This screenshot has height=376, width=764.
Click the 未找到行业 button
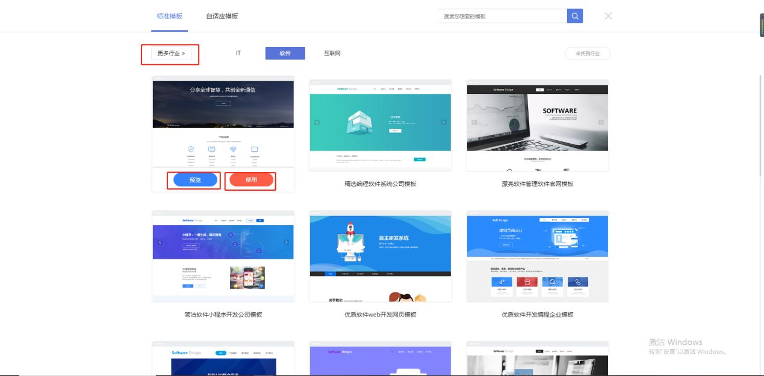pyautogui.click(x=588, y=53)
